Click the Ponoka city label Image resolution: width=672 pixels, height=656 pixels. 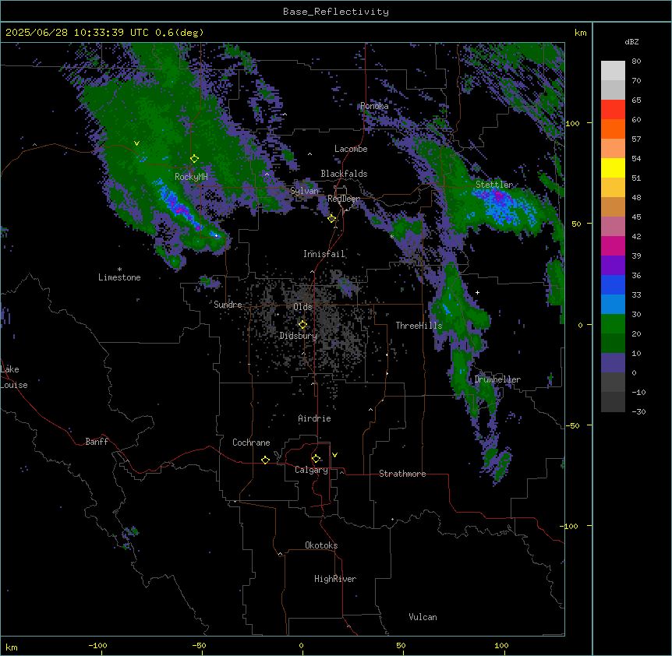(374, 106)
